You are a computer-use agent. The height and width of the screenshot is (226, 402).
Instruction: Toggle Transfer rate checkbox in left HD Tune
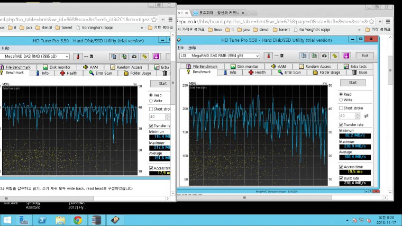point(151,125)
